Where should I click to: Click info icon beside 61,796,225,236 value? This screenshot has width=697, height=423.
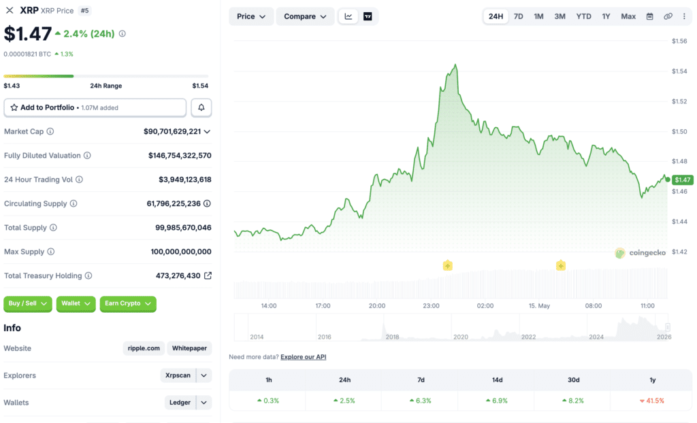click(x=207, y=203)
